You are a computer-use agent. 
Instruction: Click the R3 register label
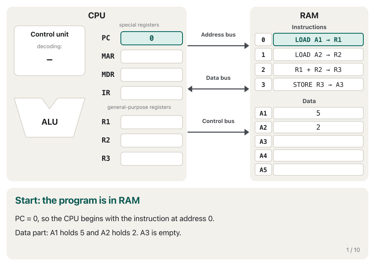[x=106, y=158]
